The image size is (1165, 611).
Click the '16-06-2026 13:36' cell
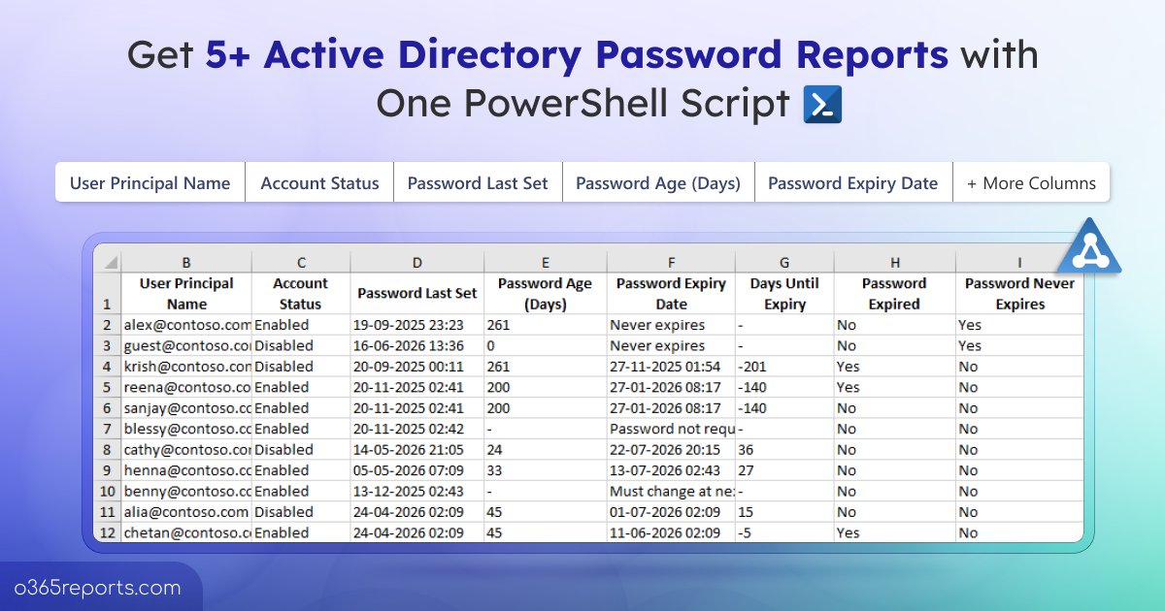coord(417,345)
